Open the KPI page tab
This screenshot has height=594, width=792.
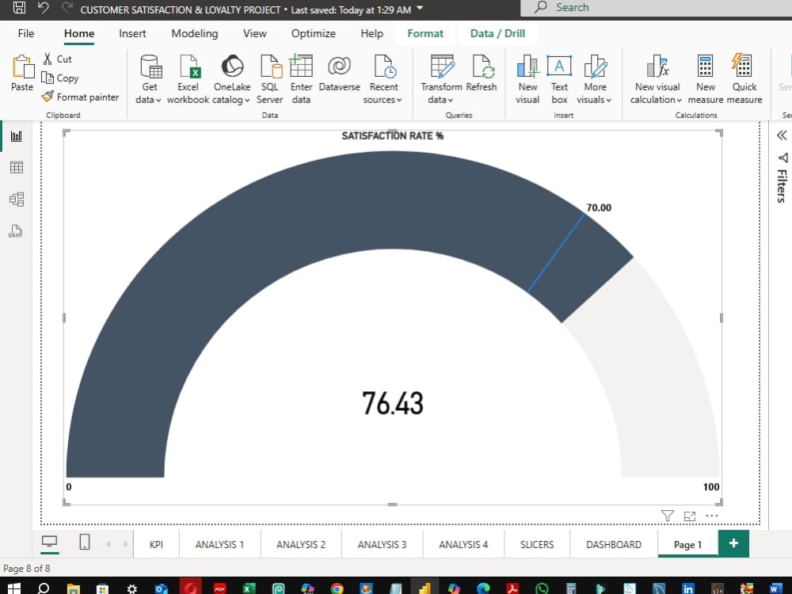click(x=156, y=545)
